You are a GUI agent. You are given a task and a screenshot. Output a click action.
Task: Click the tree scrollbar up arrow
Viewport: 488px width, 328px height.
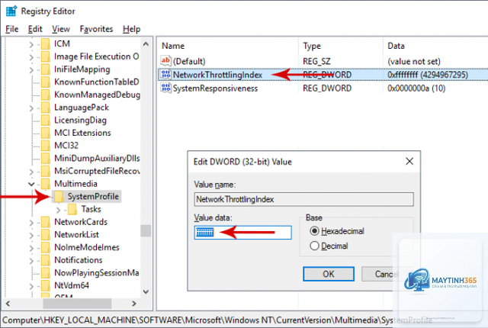coord(146,44)
